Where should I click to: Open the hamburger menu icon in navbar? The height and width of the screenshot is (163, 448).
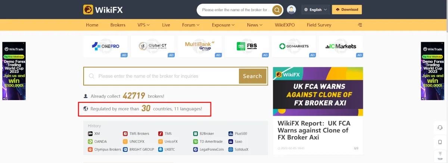[360, 25]
